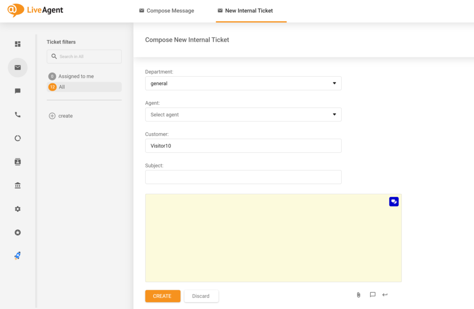Open the Settings gear in the sidebar
The image size is (474, 309).
tap(18, 209)
